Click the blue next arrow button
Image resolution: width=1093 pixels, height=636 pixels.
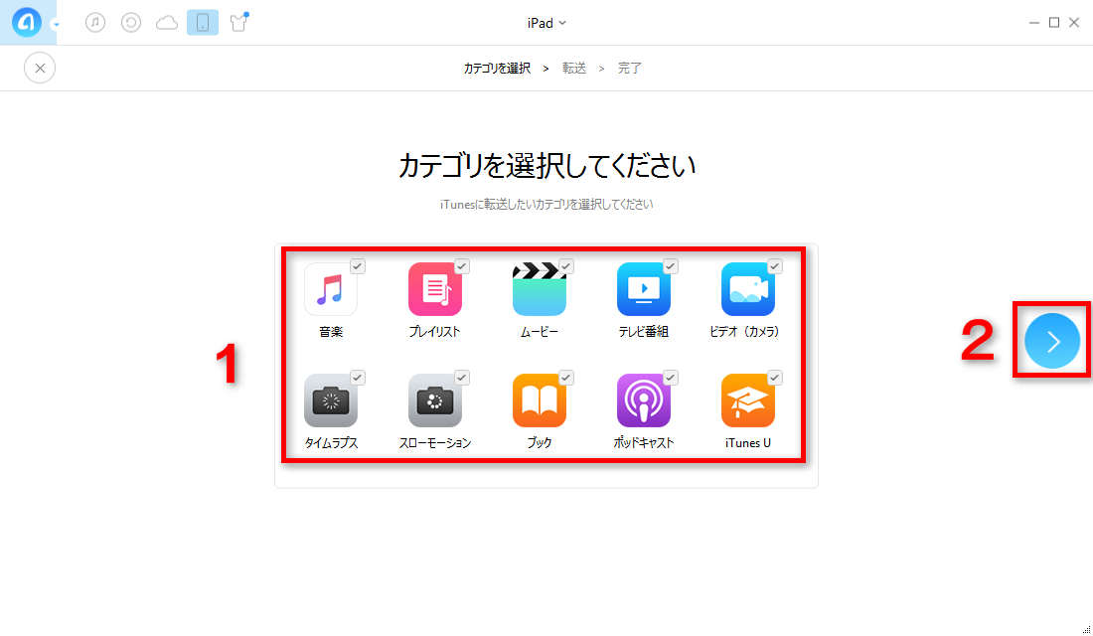coord(1052,341)
